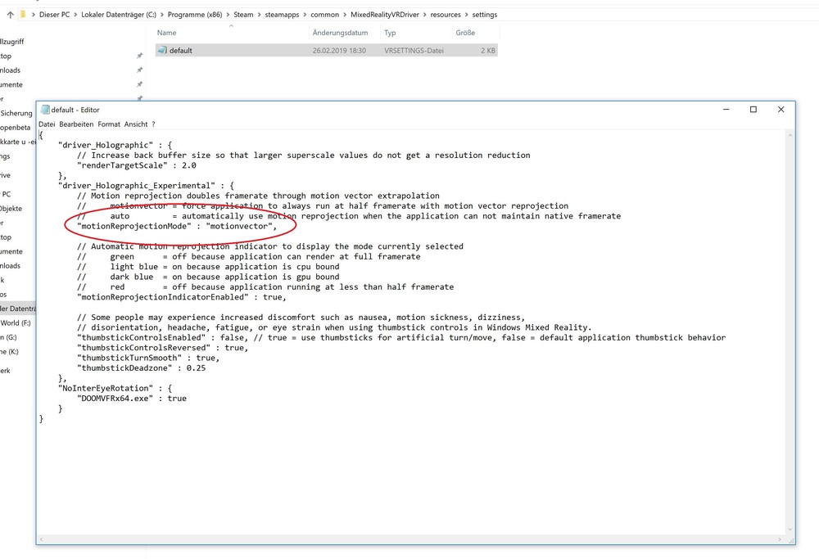
Task: Open the Datei menu in Editor
Action: pos(47,124)
